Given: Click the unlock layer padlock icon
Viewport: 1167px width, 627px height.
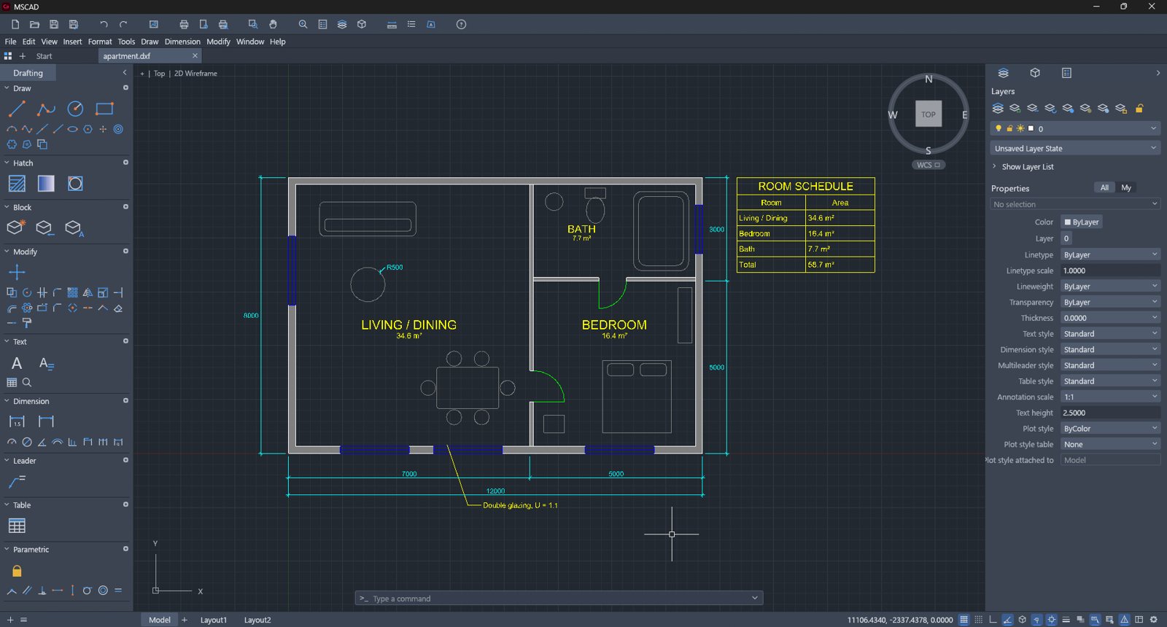Looking at the screenshot, I should [1139, 108].
